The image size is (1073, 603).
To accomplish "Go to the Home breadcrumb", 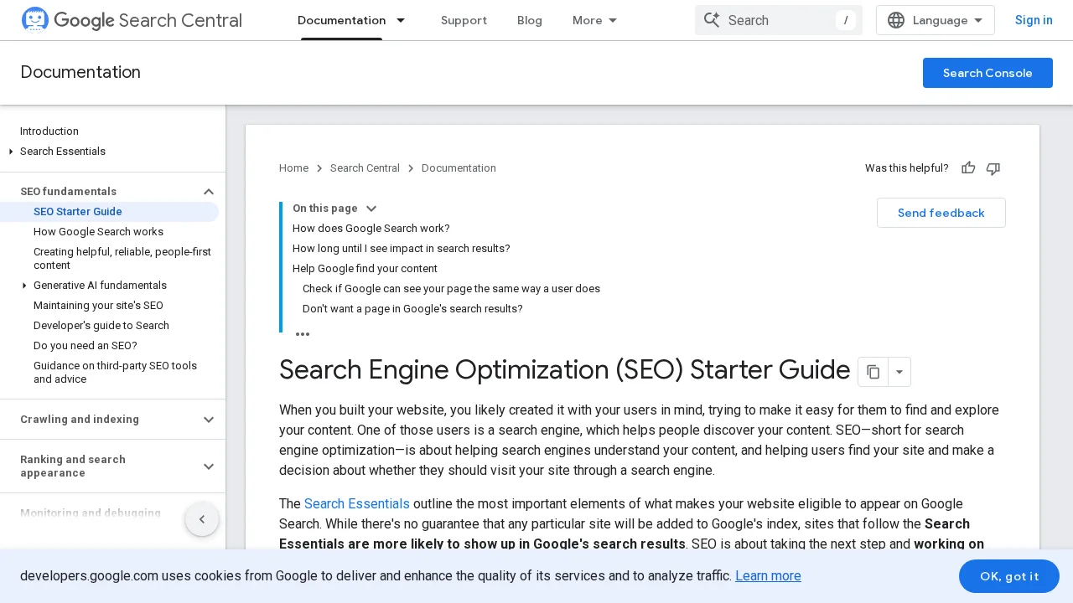I will tap(293, 168).
